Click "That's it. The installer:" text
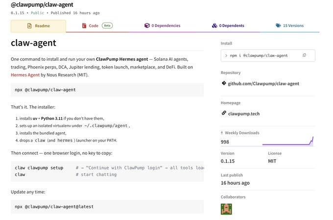The width and height of the screenshot is (333, 220). click(x=33, y=107)
